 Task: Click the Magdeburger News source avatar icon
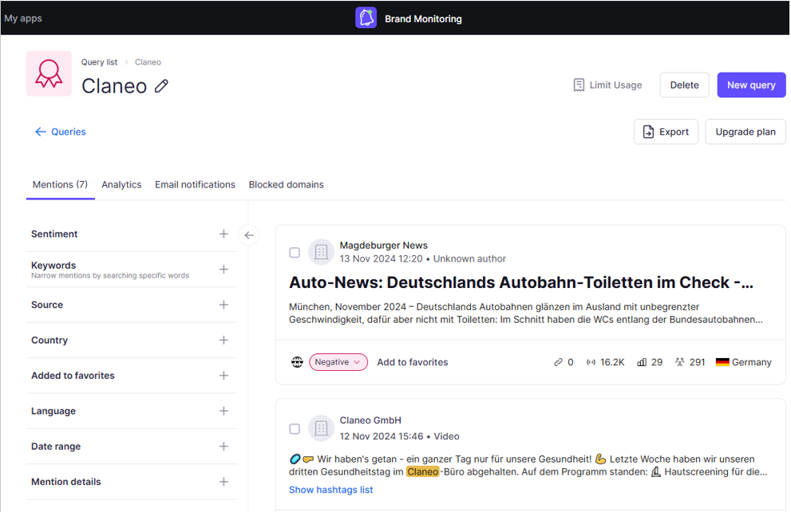321,251
